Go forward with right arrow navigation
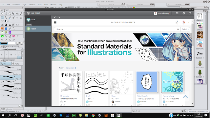Screen dimensions: 210x118 pyautogui.click(x=59, y=17)
